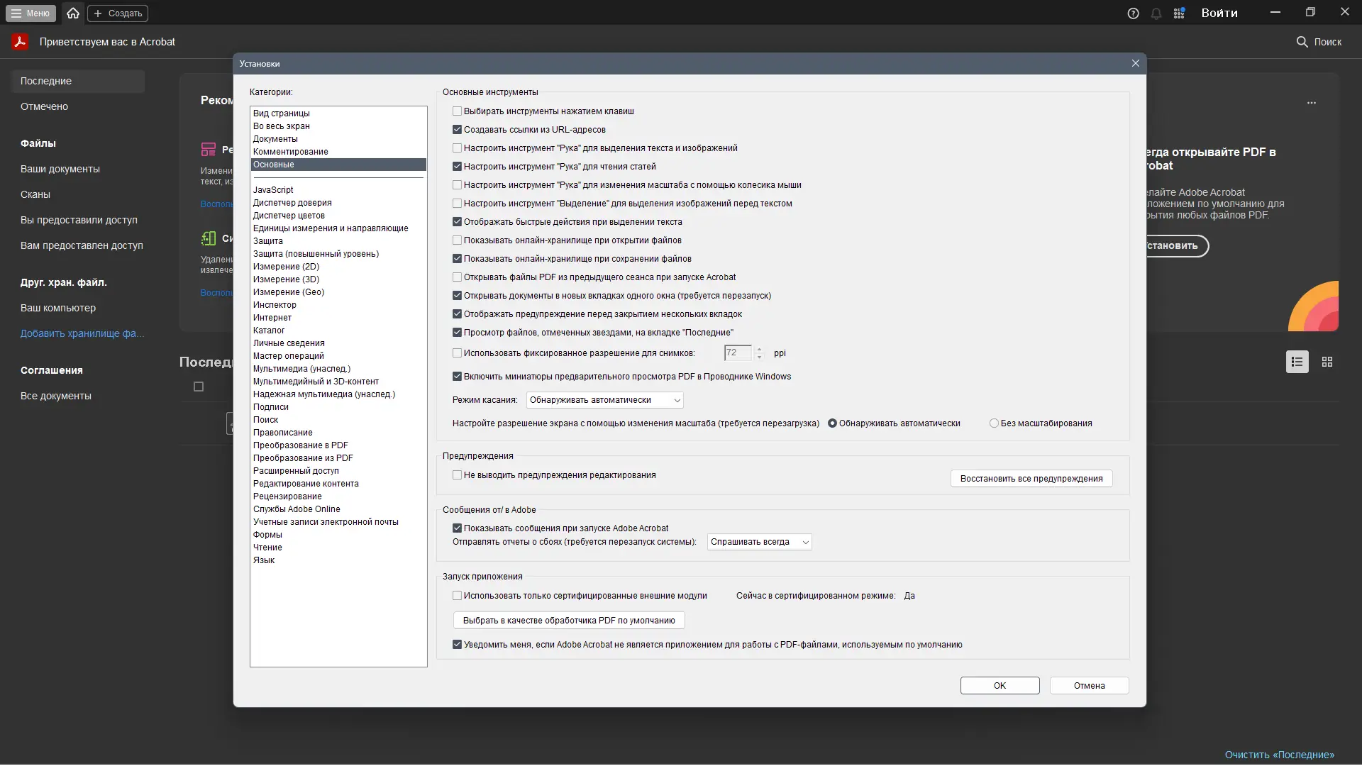Uncheck "Создавать ссылки из URL-адресов"
The height and width of the screenshot is (766, 1362).
458,130
